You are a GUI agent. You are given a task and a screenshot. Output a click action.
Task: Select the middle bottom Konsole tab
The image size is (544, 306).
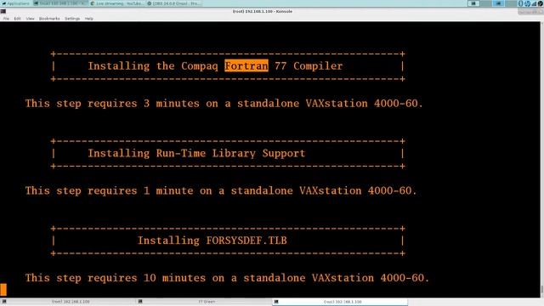tap(204, 302)
